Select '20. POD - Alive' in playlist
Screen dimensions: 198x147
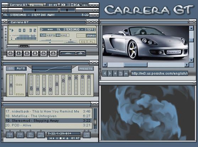pos(48,125)
